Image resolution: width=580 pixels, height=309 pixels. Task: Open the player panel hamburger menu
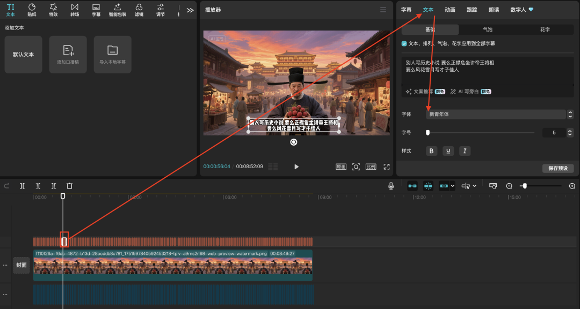coord(383,10)
